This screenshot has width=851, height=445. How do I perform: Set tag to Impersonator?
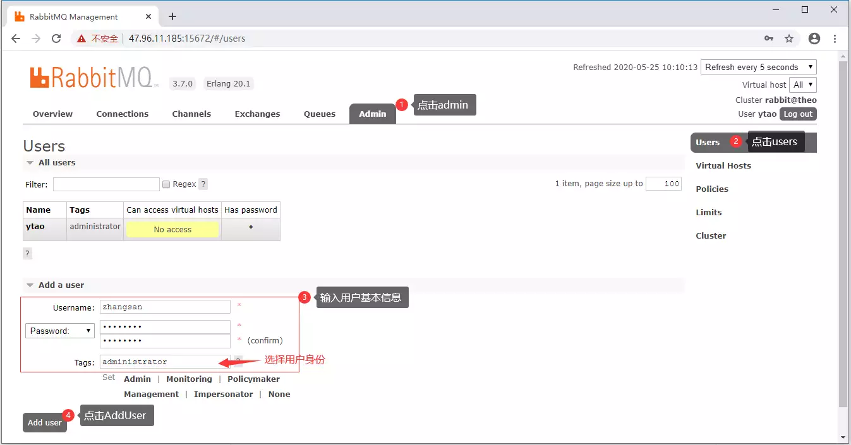pyautogui.click(x=224, y=395)
